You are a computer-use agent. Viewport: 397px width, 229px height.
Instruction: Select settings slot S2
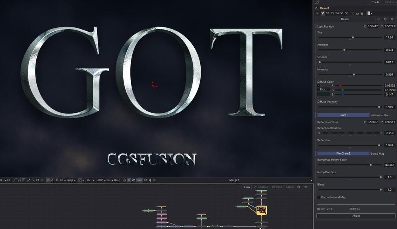pos(327,13)
